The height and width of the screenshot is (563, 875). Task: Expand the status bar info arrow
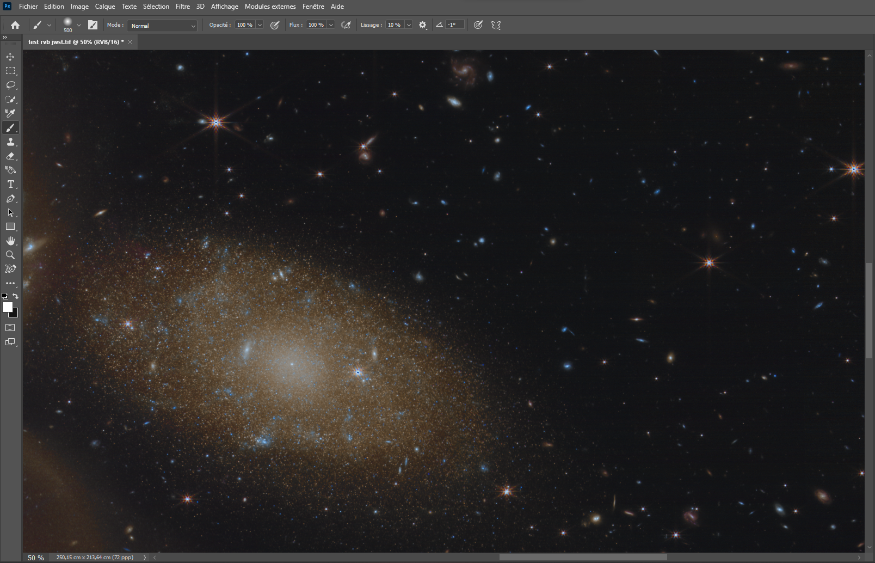pyautogui.click(x=145, y=558)
